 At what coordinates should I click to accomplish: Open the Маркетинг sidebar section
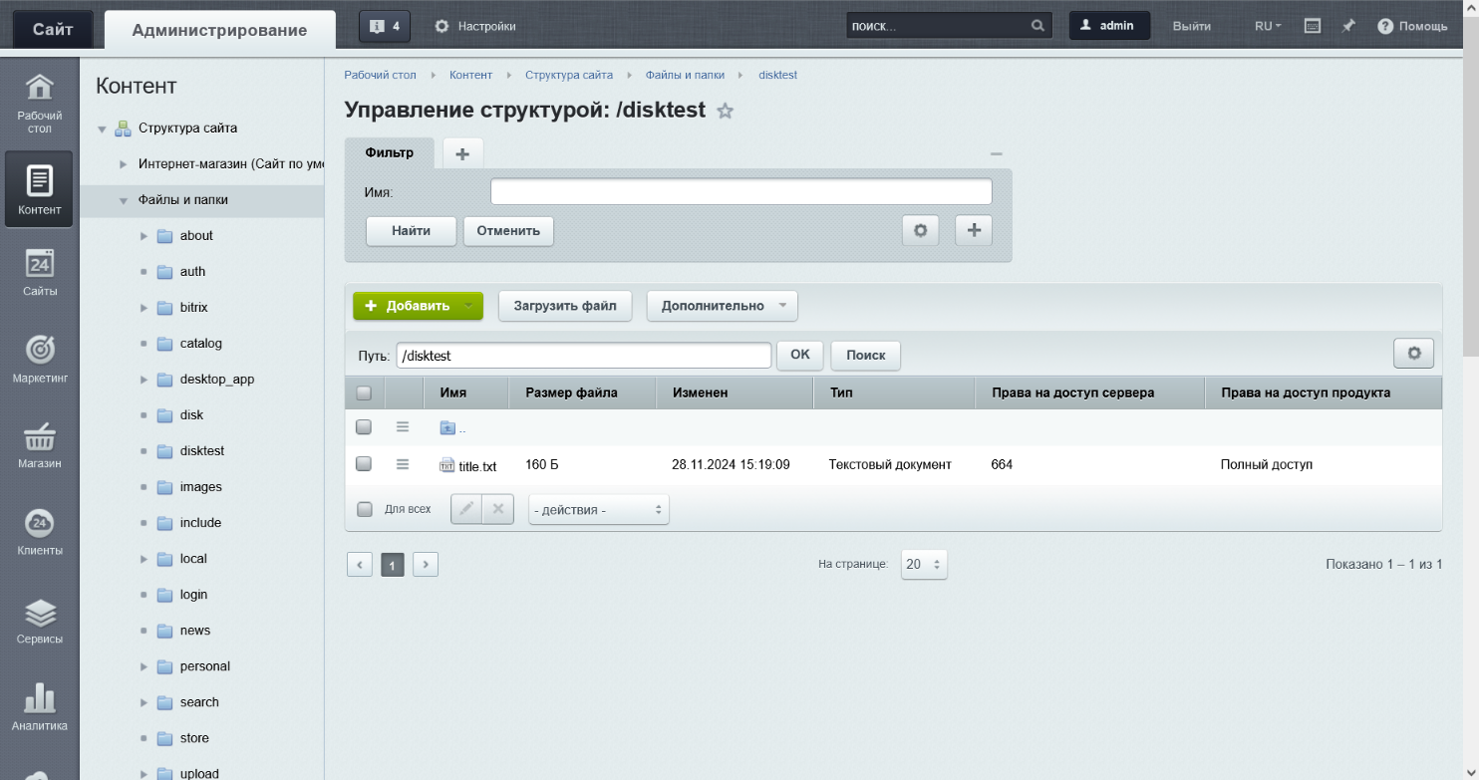39,359
